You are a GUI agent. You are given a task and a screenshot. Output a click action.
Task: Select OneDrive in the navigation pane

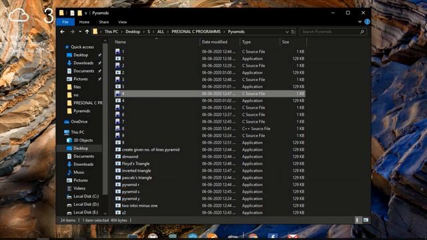pyautogui.click(x=79, y=121)
